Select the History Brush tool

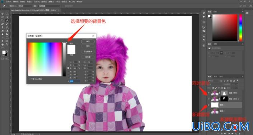7,27
